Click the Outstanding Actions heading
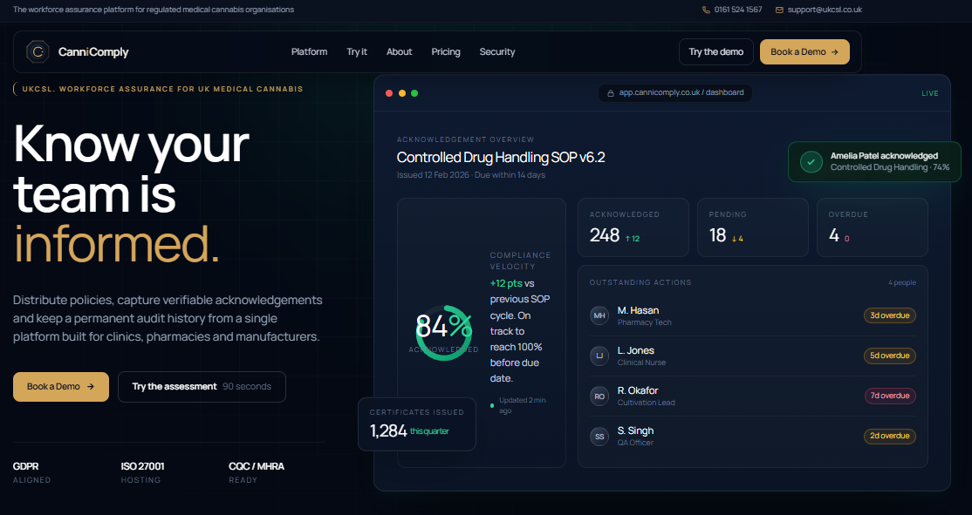Image resolution: width=972 pixels, height=515 pixels. tap(640, 283)
